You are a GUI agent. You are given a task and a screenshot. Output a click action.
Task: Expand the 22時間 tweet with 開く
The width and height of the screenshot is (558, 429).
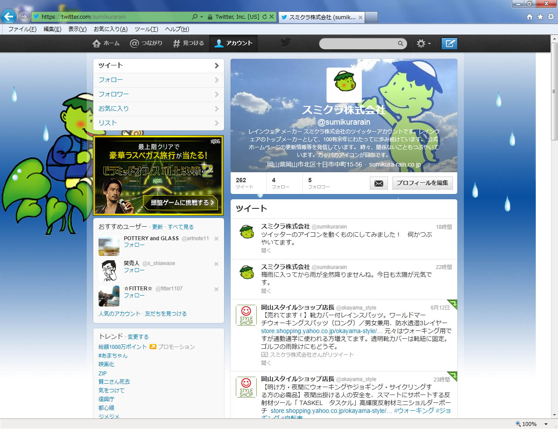pyautogui.click(x=266, y=291)
